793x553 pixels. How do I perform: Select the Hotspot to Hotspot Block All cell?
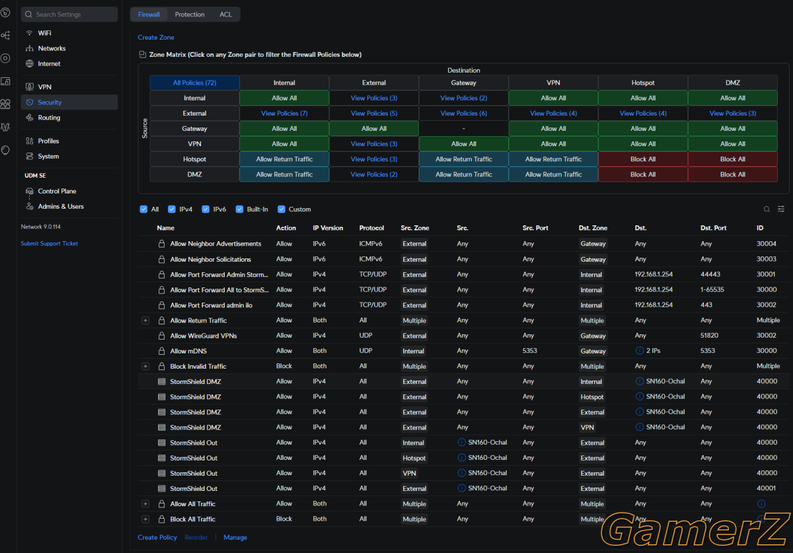click(643, 159)
